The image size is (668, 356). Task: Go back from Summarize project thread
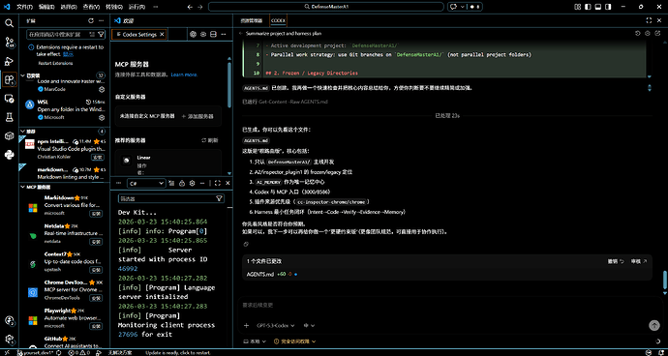click(241, 33)
